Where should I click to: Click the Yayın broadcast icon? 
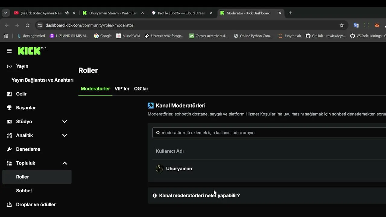click(x=9, y=66)
